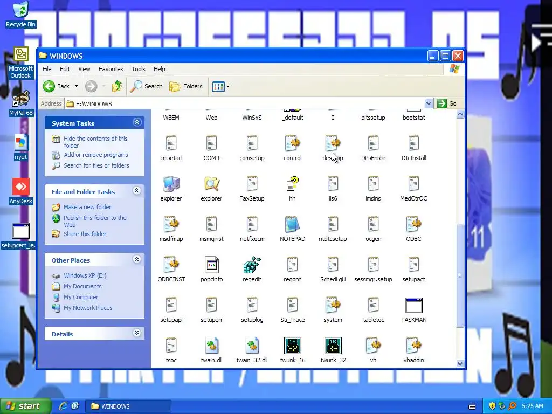
Task: Select the twain.dll file icon
Action: coord(211,346)
